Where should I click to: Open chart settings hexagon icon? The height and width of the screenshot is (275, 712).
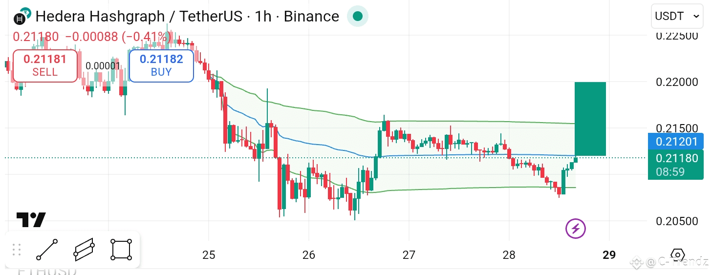(677, 255)
